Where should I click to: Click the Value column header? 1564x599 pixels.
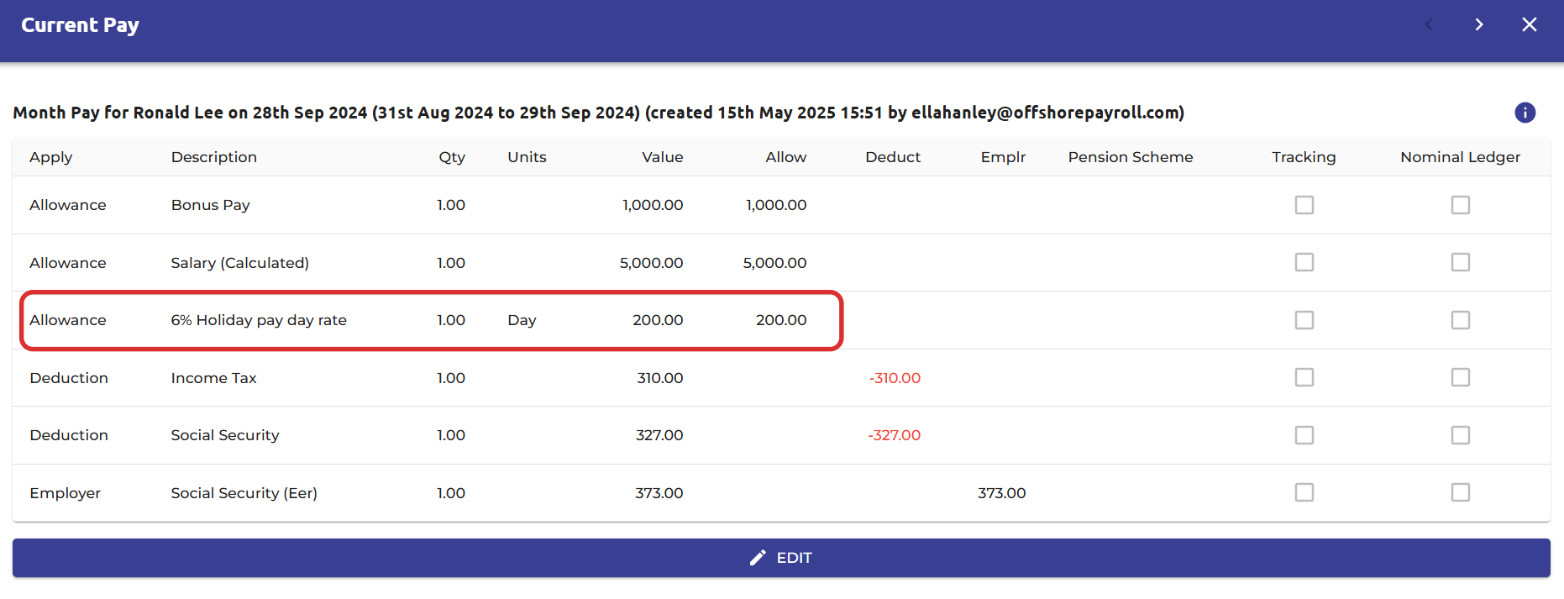click(x=662, y=157)
